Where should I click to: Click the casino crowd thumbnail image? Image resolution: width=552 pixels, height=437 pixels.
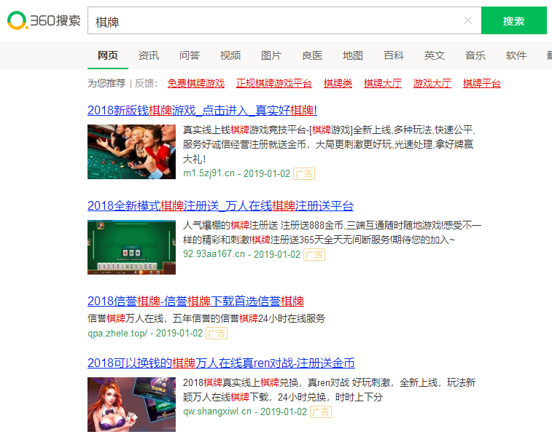click(131, 151)
